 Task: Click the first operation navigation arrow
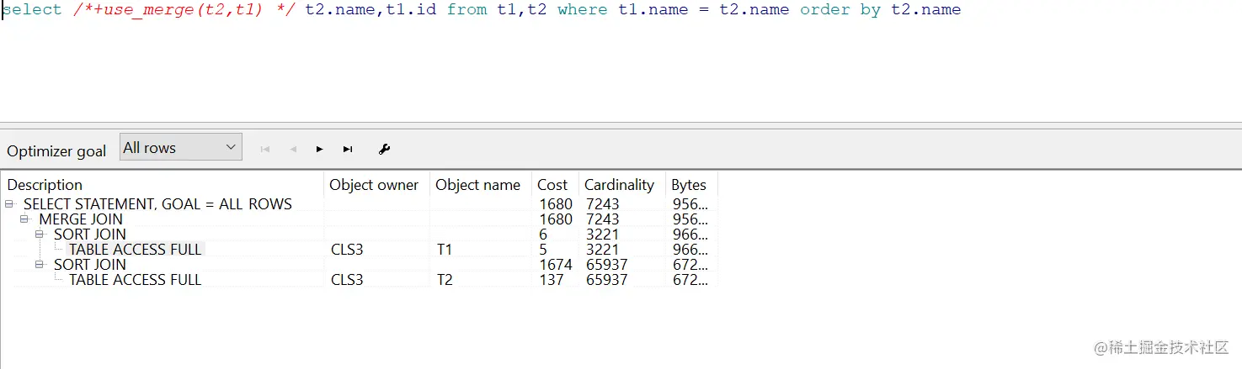point(265,150)
